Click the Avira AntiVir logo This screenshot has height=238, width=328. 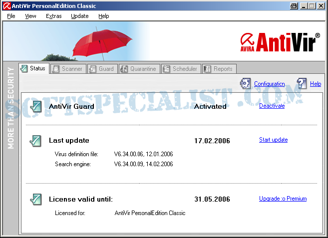[280, 42]
